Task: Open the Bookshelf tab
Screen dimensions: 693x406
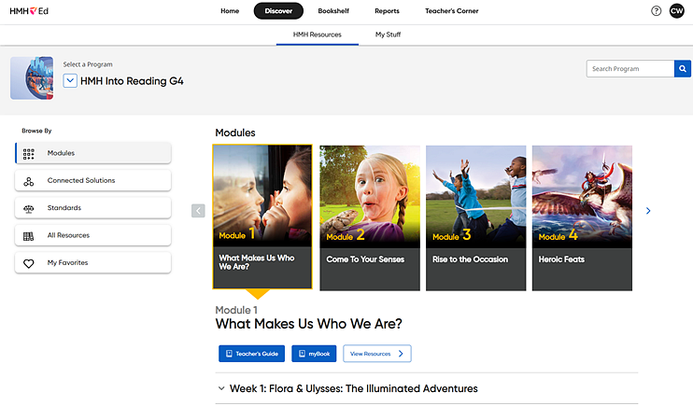Action: [x=333, y=11]
